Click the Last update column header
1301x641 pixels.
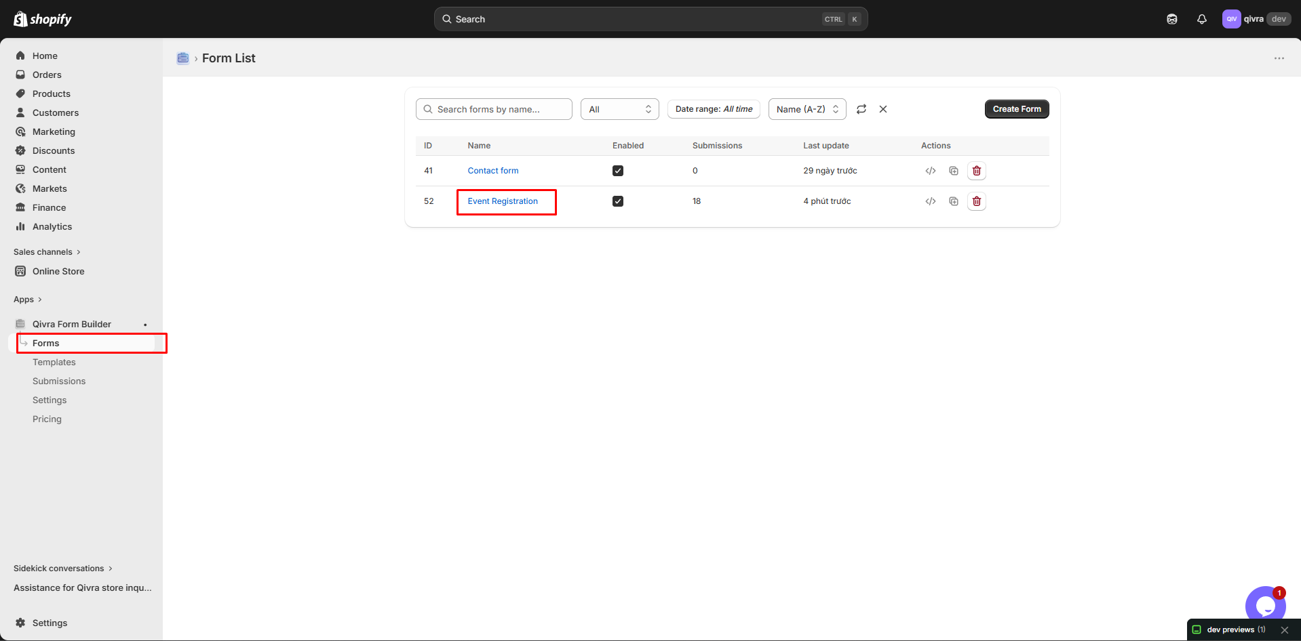tap(826, 146)
